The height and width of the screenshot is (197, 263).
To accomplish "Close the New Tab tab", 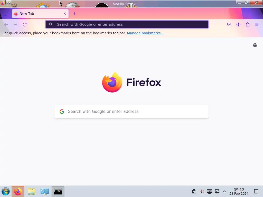I will tap(65, 14).
